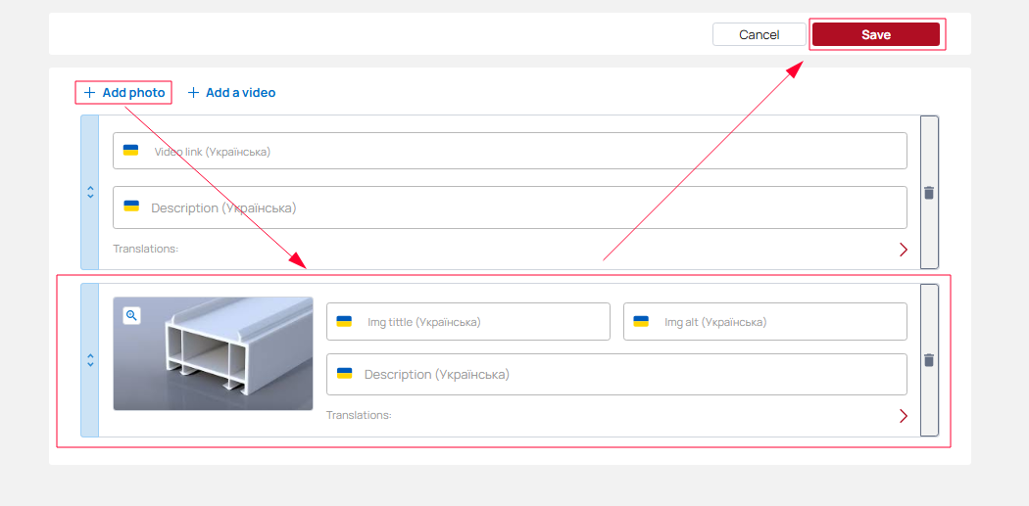The image size is (1029, 506).
Task: Click the flag in photo block Description field
Action: coord(345,373)
